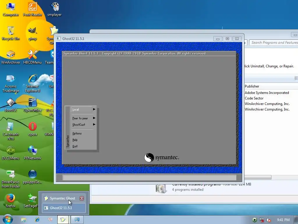
Task: Open the SetPageF desktop icon
Action: pyautogui.click(x=31, y=201)
